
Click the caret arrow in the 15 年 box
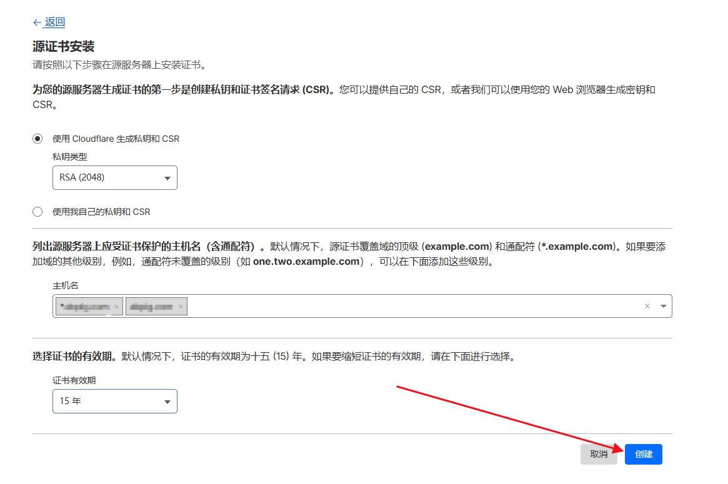167,402
